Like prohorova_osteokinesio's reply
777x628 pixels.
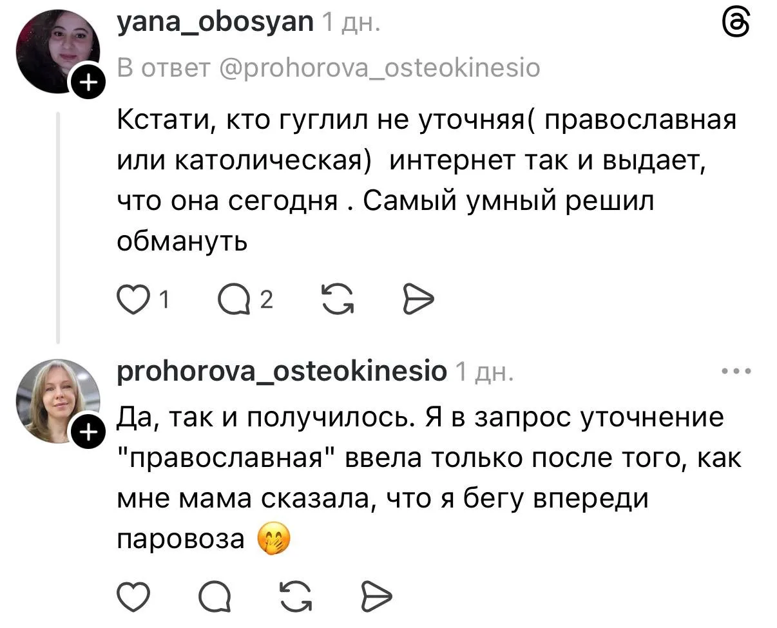pyautogui.click(x=133, y=597)
